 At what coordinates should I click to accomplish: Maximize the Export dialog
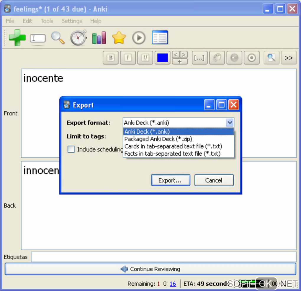pos(222,105)
